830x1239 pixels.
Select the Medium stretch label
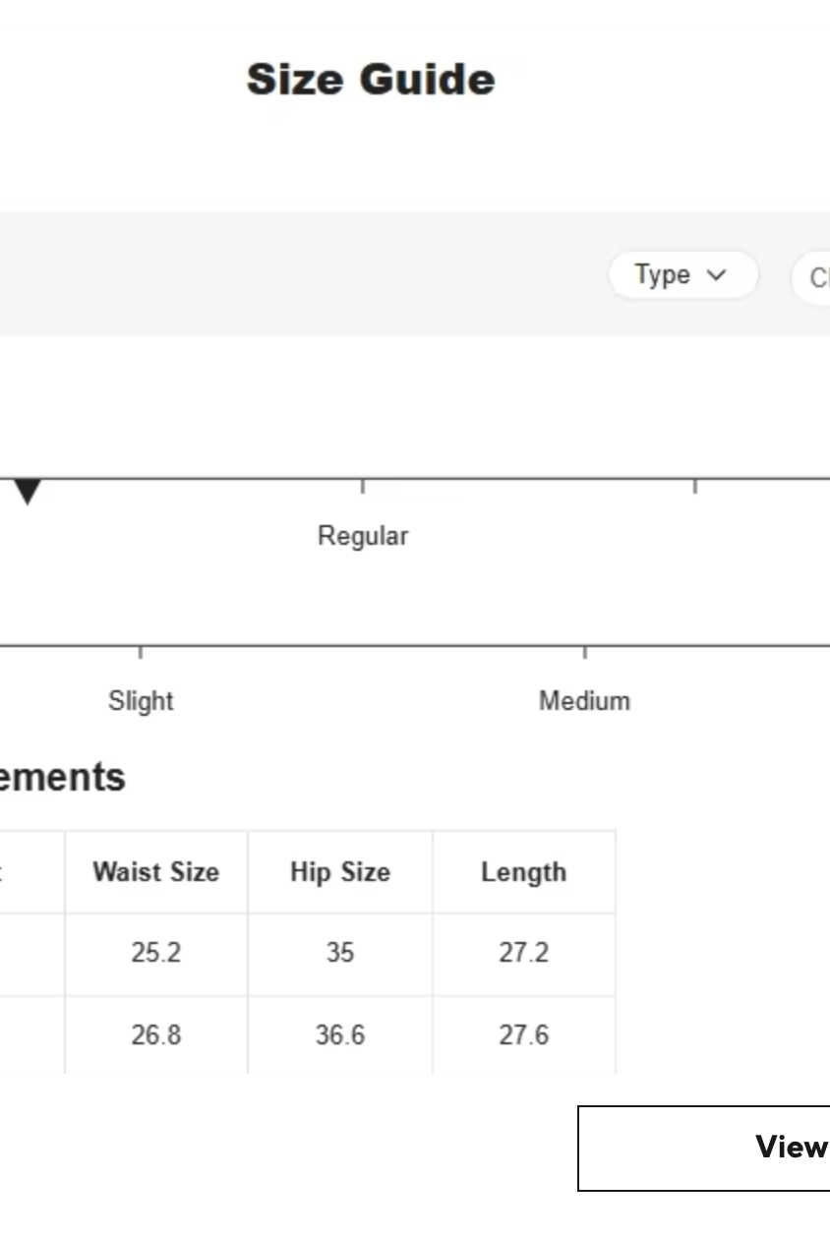coord(584,701)
